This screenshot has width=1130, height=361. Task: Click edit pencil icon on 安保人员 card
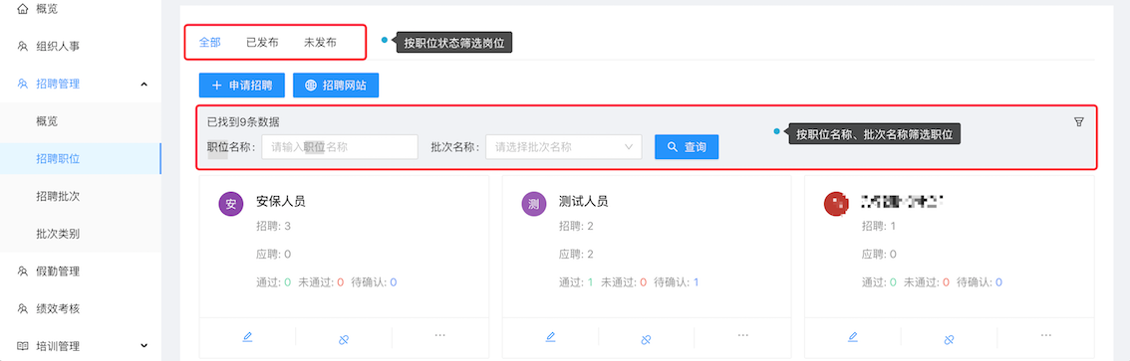pos(247,336)
